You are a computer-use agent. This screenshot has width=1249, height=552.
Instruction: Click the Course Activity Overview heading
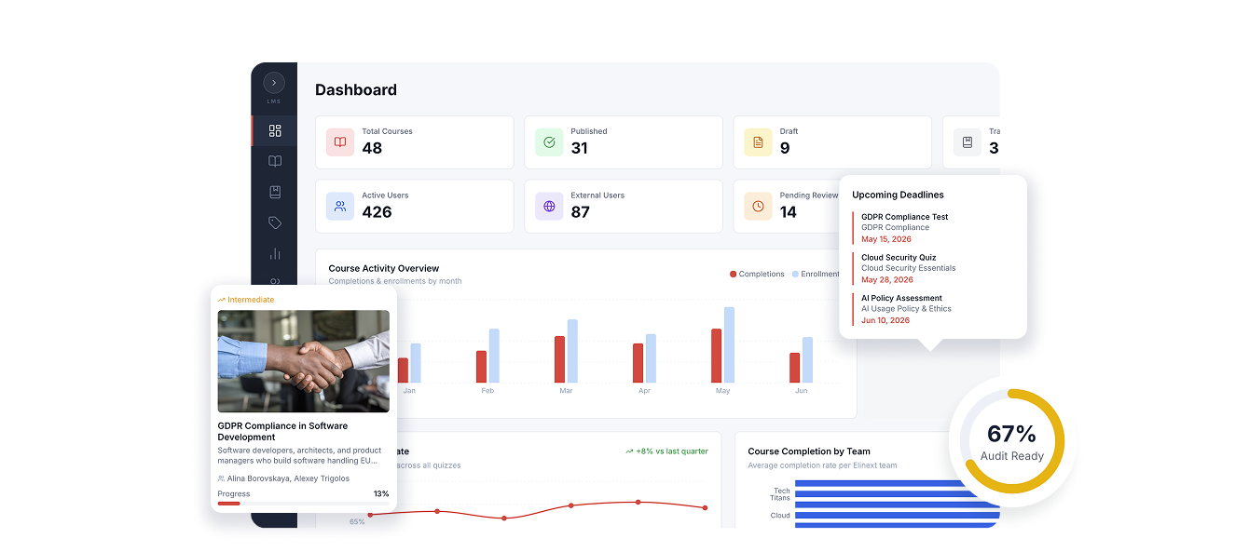[x=384, y=268]
